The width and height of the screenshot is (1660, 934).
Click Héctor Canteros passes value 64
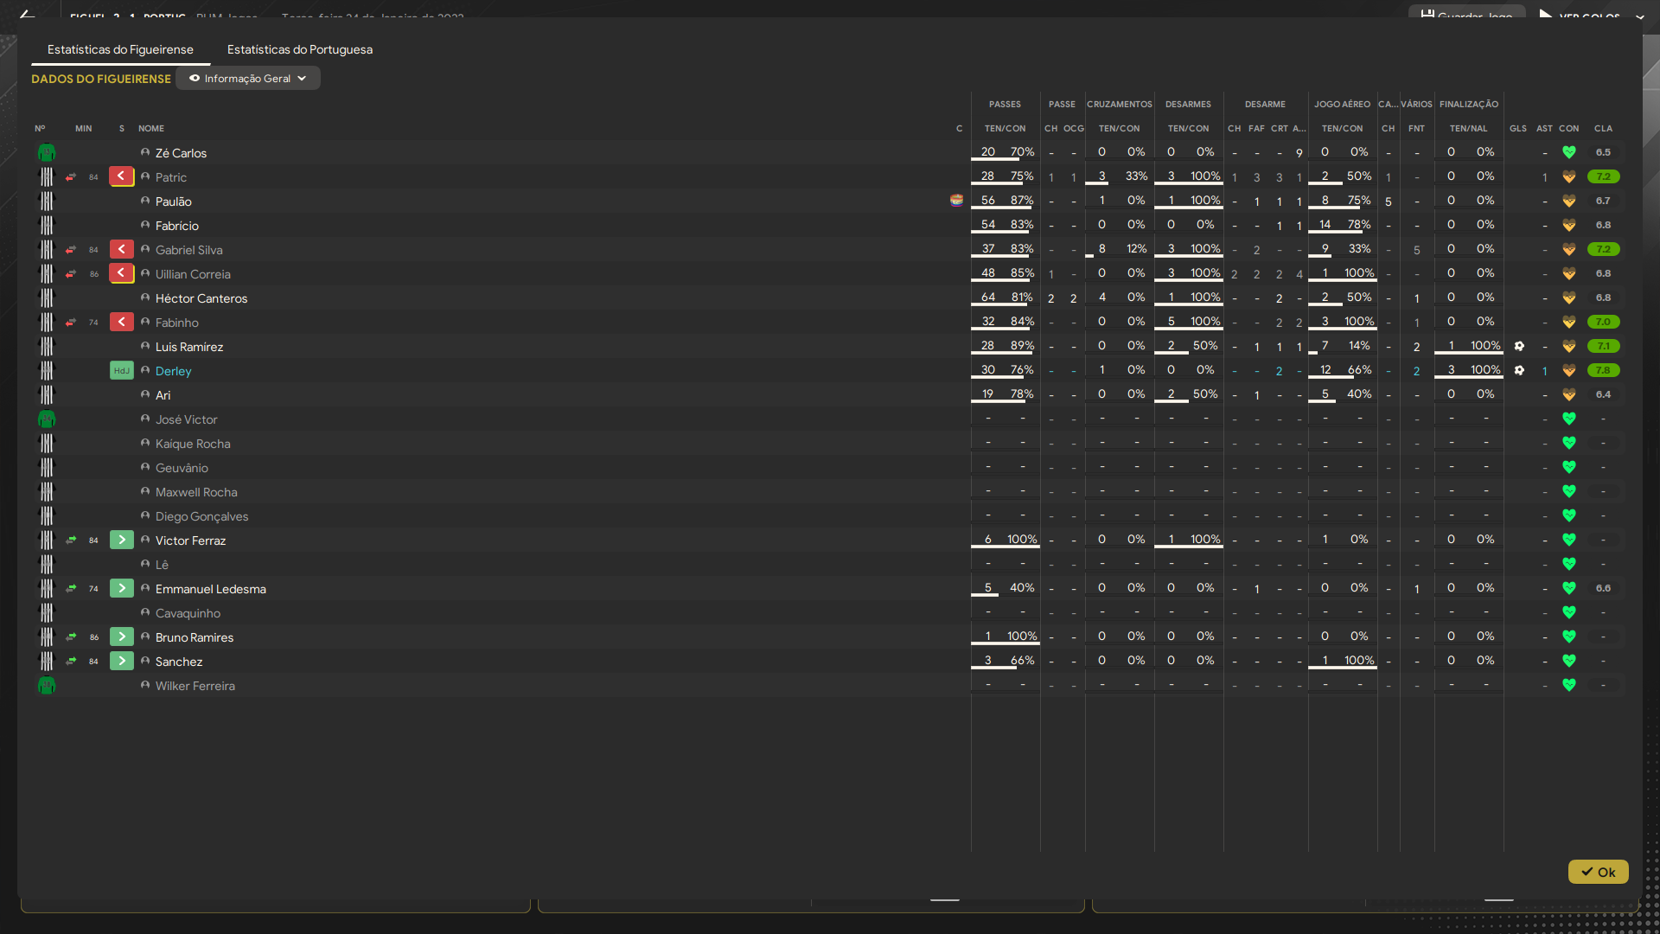pyautogui.click(x=988, y=297)
